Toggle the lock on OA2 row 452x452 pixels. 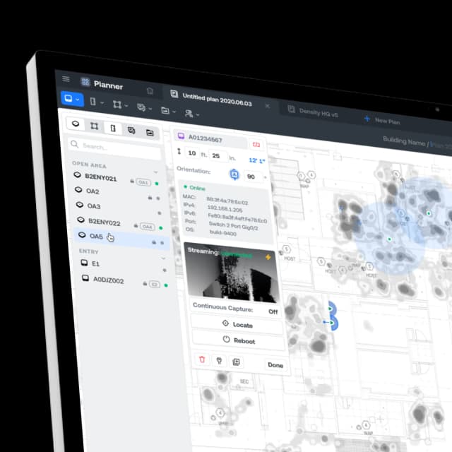click(x=150, y=198)
